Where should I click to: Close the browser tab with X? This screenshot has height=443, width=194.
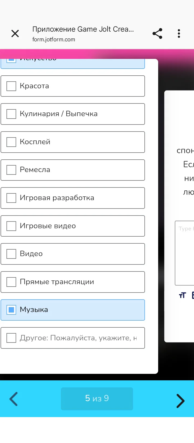coord(15,33)
